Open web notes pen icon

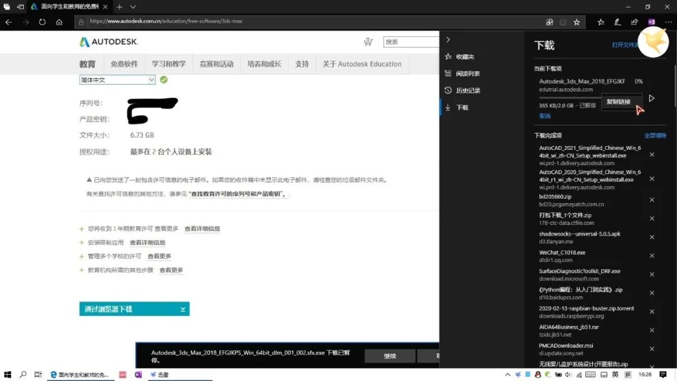[x=617, y=22]
